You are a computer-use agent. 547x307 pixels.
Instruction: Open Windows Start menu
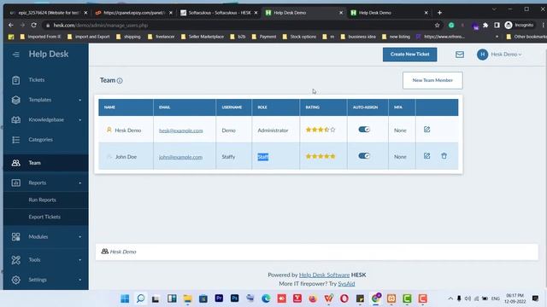pyautogui.click(x=125, y=298)
